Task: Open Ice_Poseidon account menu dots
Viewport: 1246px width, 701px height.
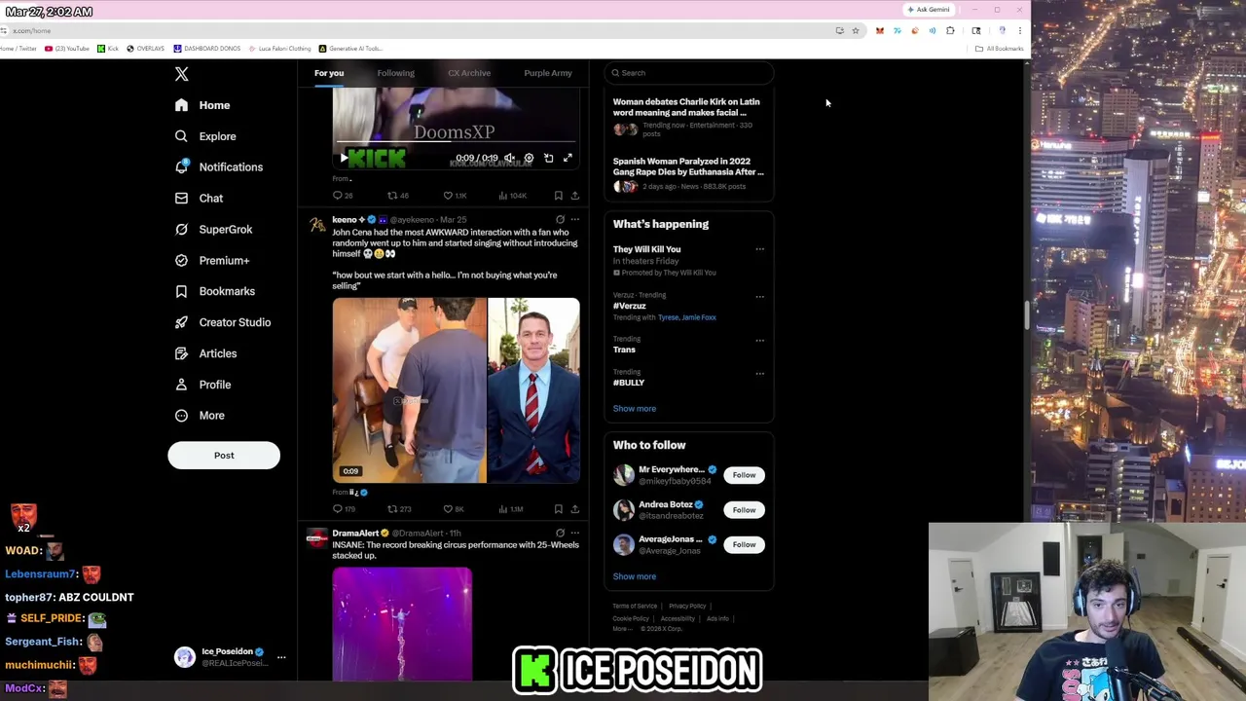Action: coord(281,657)
